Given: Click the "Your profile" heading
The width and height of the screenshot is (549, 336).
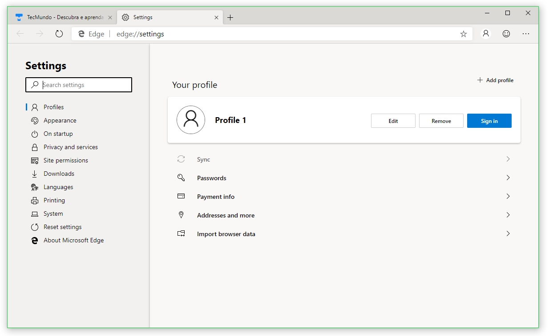Looking at the screenshot, I should tap(195, 85).
